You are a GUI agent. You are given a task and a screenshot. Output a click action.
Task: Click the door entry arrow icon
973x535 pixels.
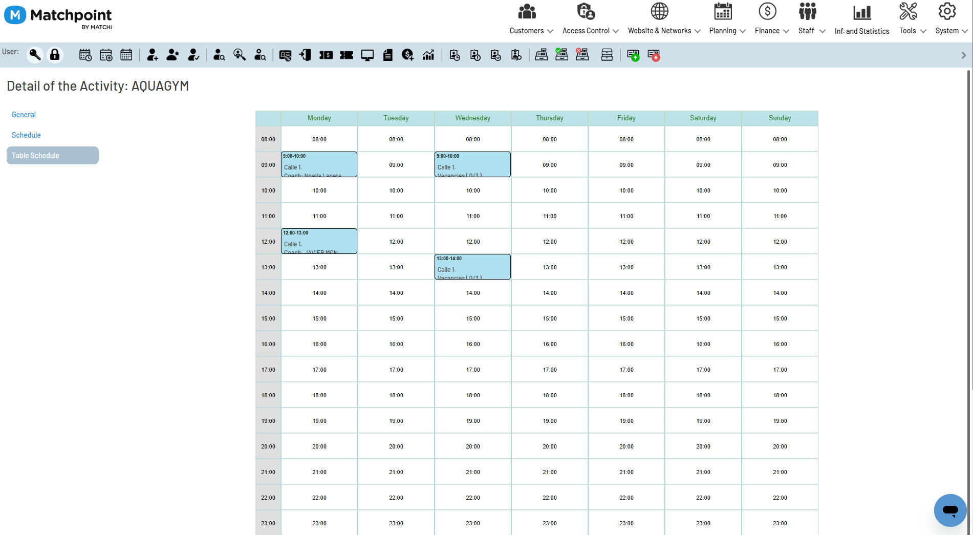point(306,55)
